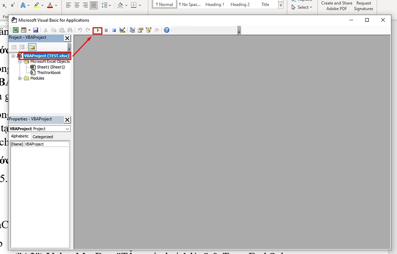Image resolution: width=397 pixels, height=254 pixels.
Task: Click Subscript in the Word ribbon
Action: coord(4,5)
